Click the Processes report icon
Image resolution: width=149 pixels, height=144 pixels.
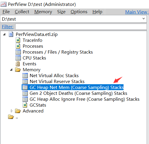[x=18, y=46]
